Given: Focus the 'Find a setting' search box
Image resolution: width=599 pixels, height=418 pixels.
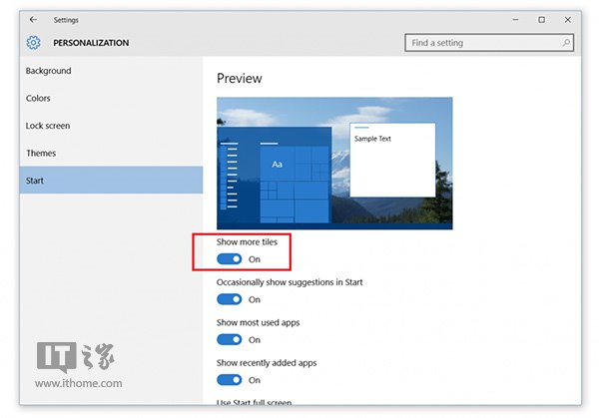Looking at the screenshot, I should pyautogui.click(x=484, y=43).
